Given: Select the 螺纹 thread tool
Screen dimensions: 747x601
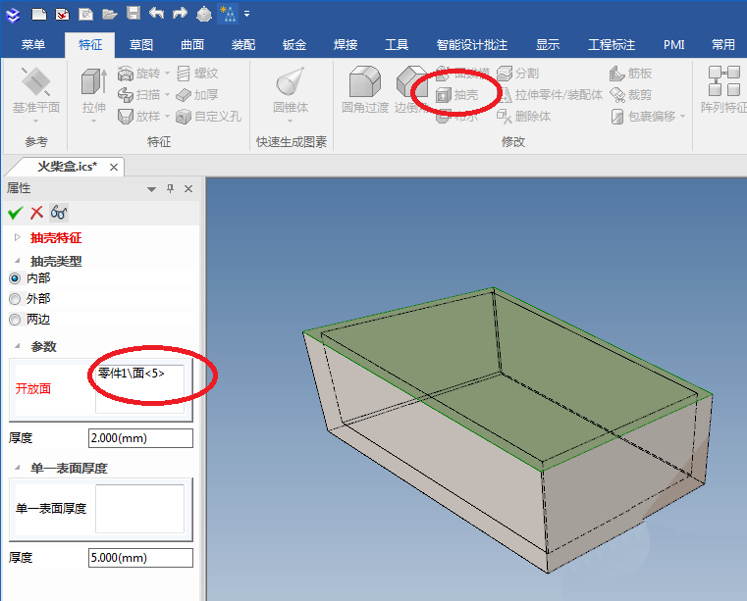Looking at the screenshot, I should [197, 74].
